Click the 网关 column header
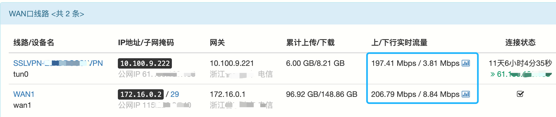Viewport: 556px width, 117px height. click(x=217, y=42)
